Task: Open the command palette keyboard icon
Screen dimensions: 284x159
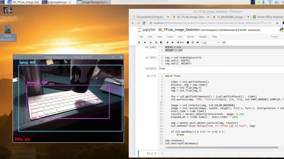Action: pyautogui.click(x=224, y=42)
